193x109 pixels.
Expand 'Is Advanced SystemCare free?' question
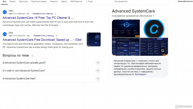[x=51, y=79]
